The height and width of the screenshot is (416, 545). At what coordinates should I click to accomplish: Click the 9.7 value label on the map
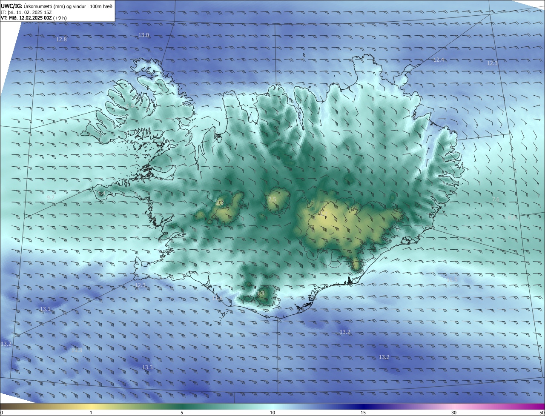51,197
